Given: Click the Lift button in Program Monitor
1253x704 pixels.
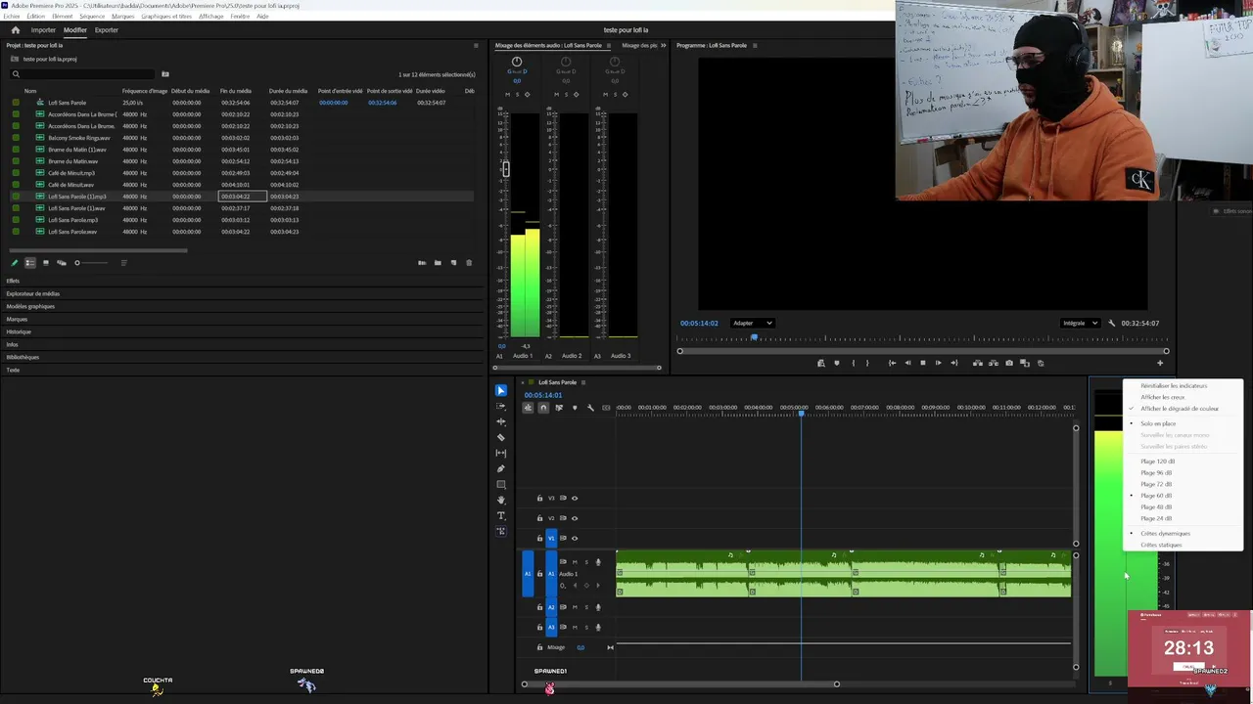Looking at the screenshot, I should coord(977,363).
